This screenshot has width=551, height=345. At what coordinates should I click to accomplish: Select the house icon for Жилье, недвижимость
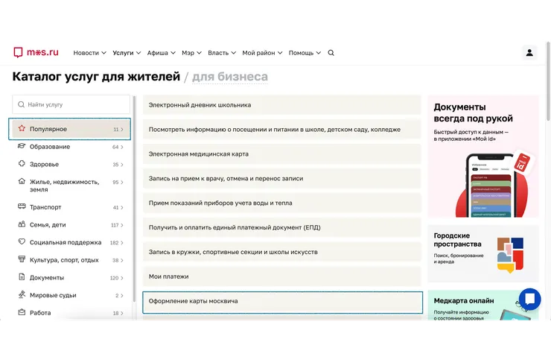coord(22,182)
